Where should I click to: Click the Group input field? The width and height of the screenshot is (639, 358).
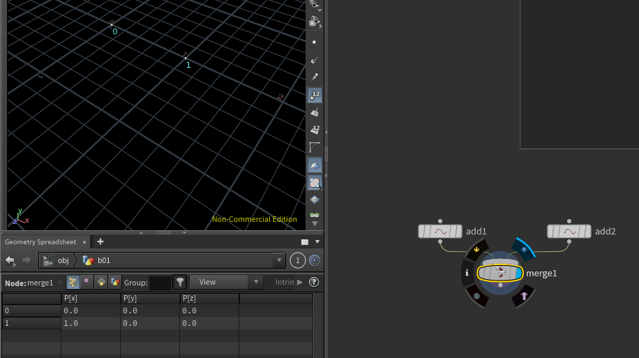coord(160,283)
